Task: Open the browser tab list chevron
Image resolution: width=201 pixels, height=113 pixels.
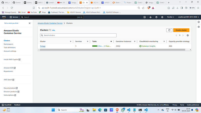Action: pos(180,2)
